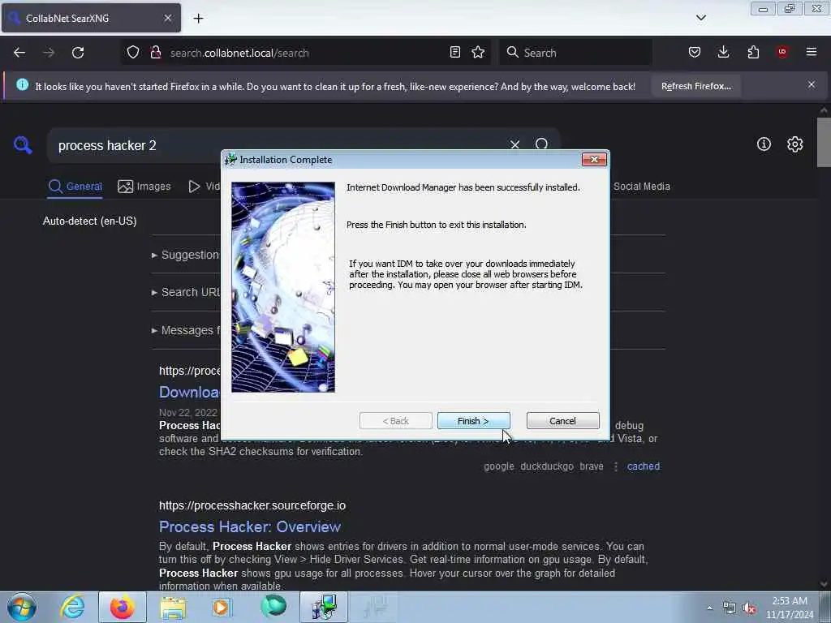Open the Pocket save icon
The image size is (831, 623).
(695, 52)
